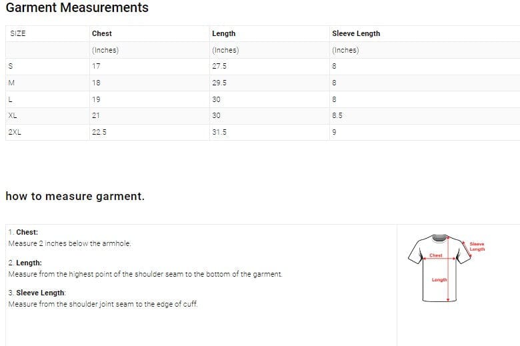
Task: Click the Garment Measurements heading
Action: 77,8
